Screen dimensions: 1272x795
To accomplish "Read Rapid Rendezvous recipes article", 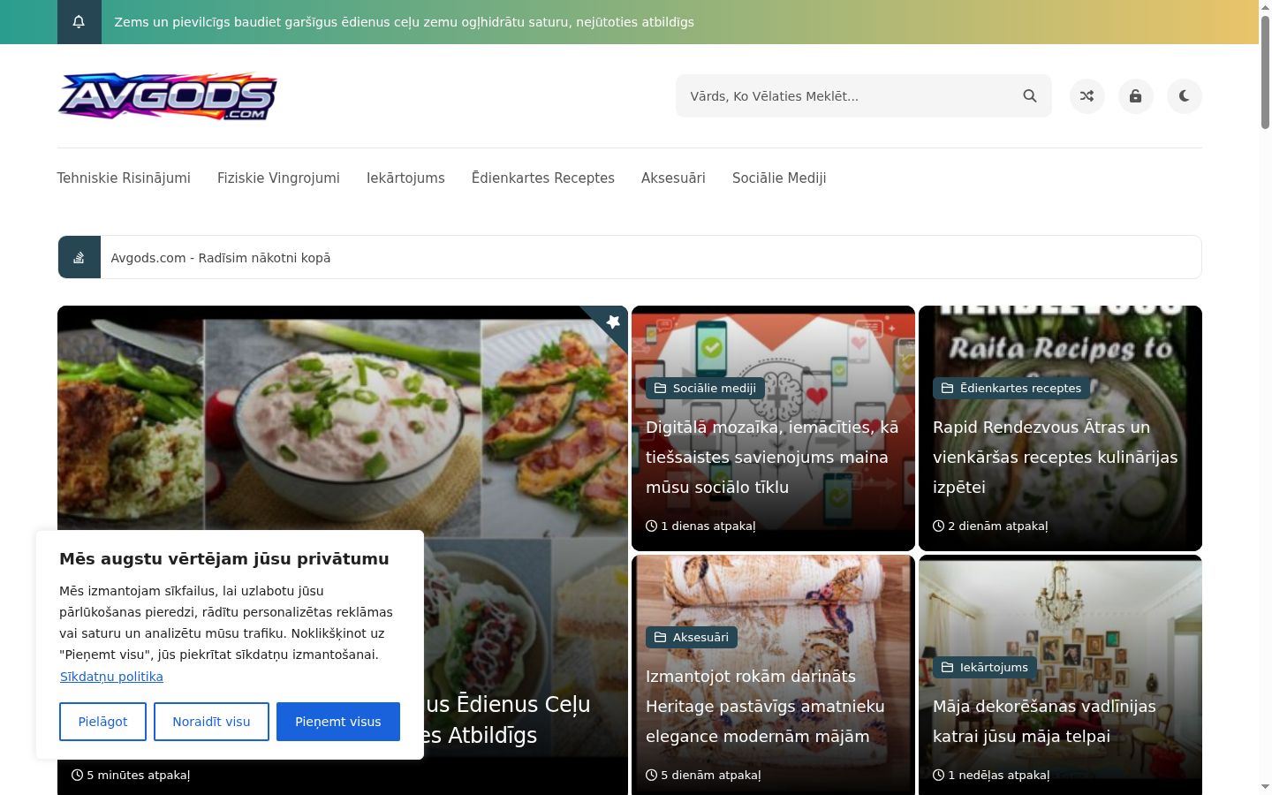I will click(x=1056, y=457).
